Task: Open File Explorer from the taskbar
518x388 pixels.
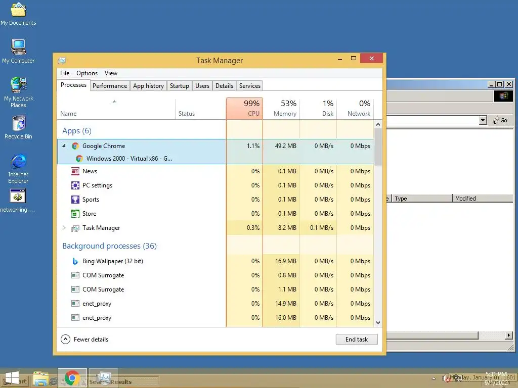Action: pos(40,378)
